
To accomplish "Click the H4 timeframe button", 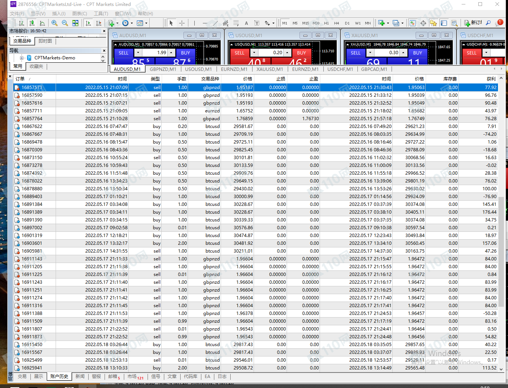I will (336, 23).
